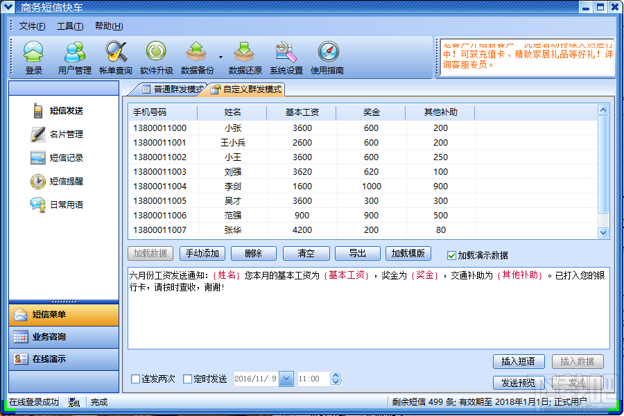
Task: Click the table scrollbar up arrow
Action: pyautogui.click(x=603, y=110)
